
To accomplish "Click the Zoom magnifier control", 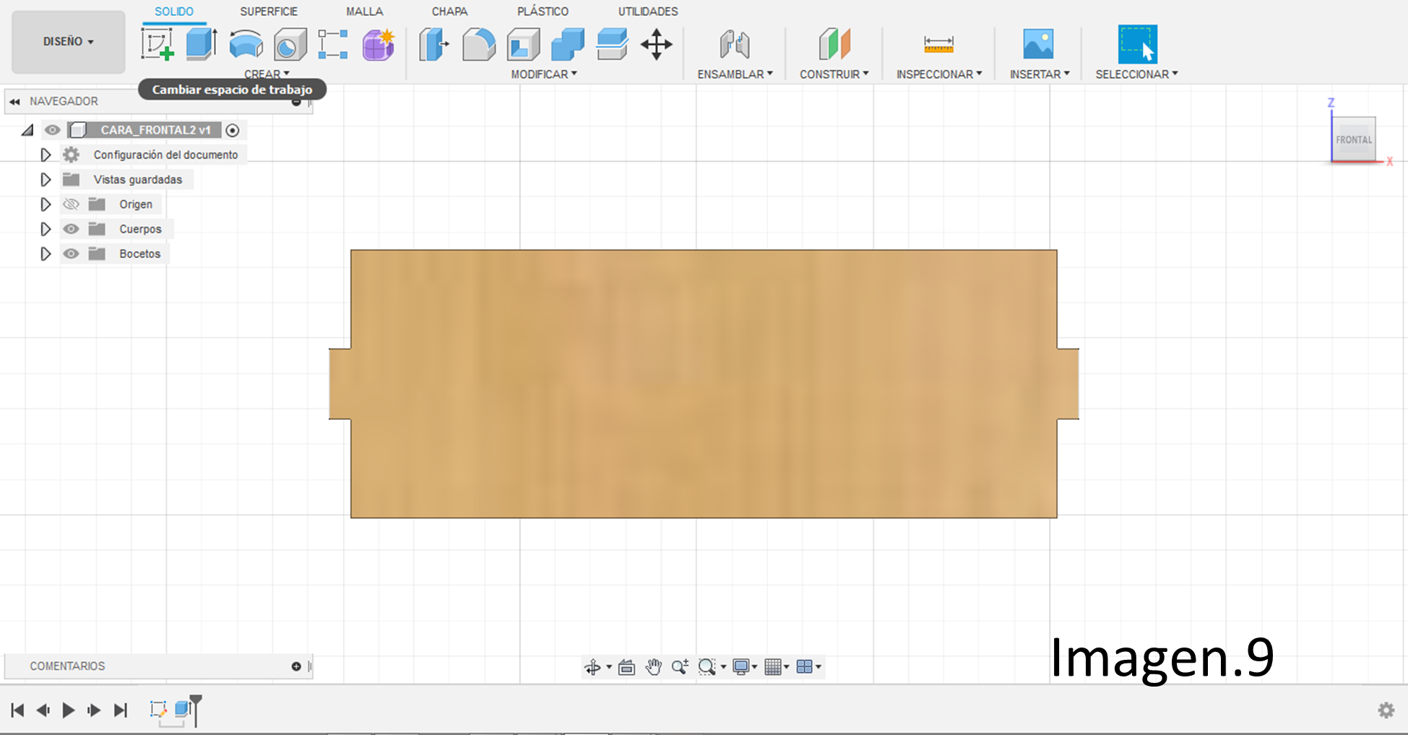I will 680,666.
